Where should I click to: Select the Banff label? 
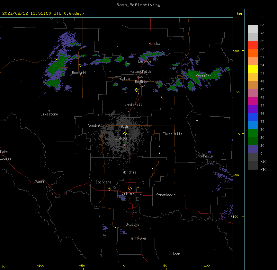point(40,182)
